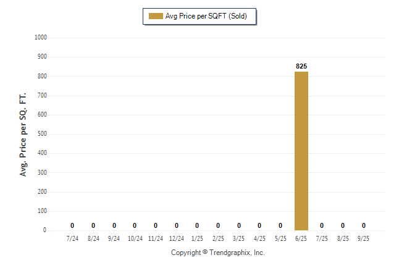The image size is (399, 268).
Task: Click the zero value label above 5/25
Action: (280, 225)
